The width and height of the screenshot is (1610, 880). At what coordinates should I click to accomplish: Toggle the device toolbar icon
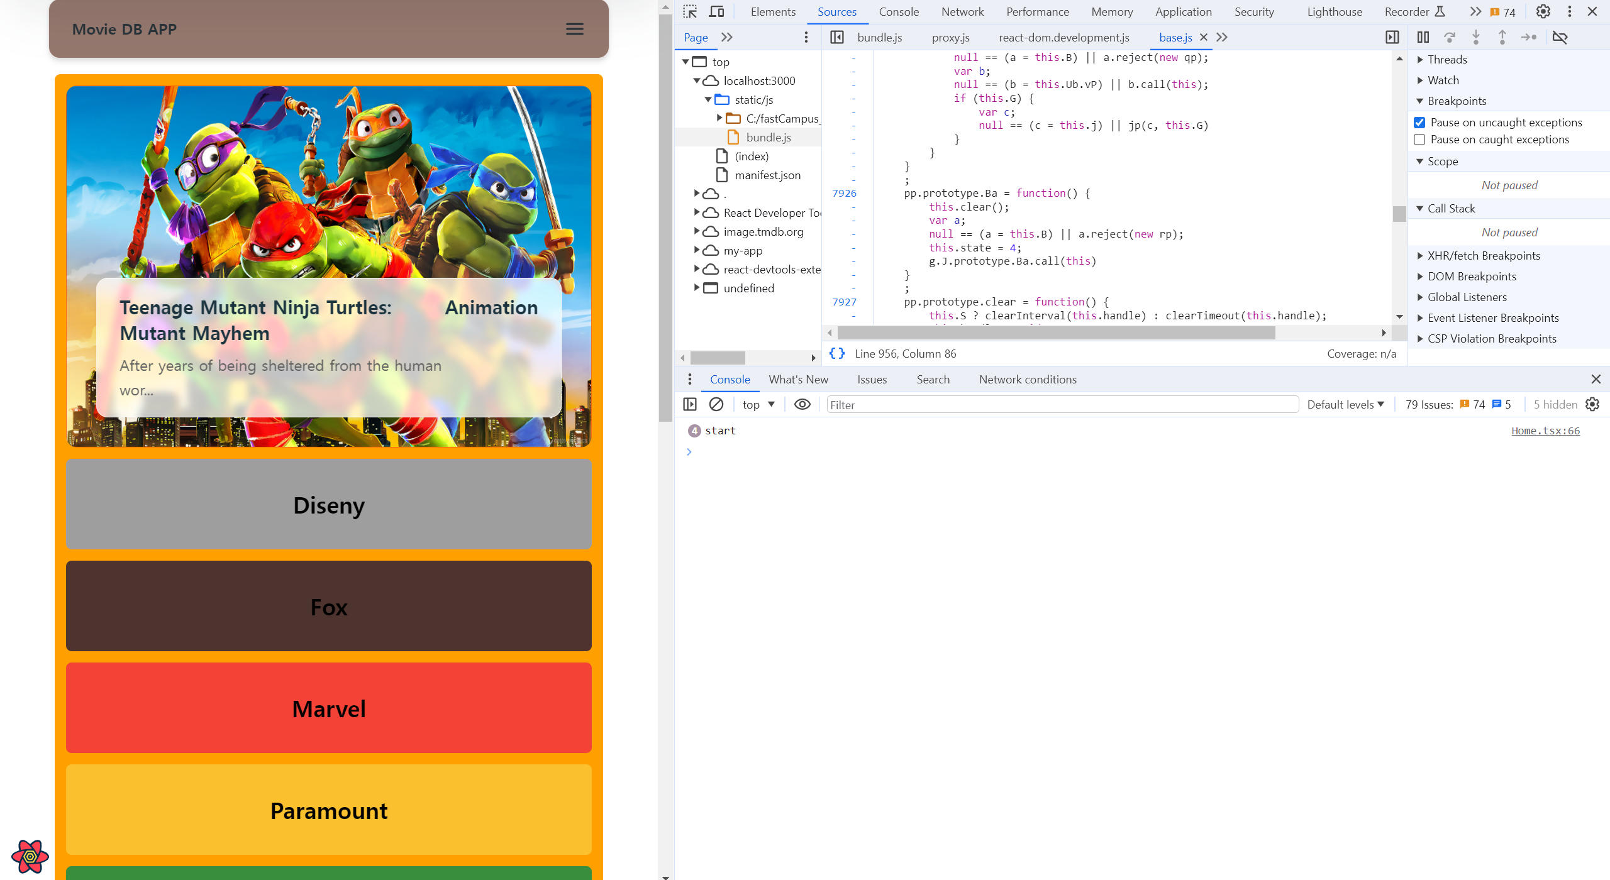point(716,12)
